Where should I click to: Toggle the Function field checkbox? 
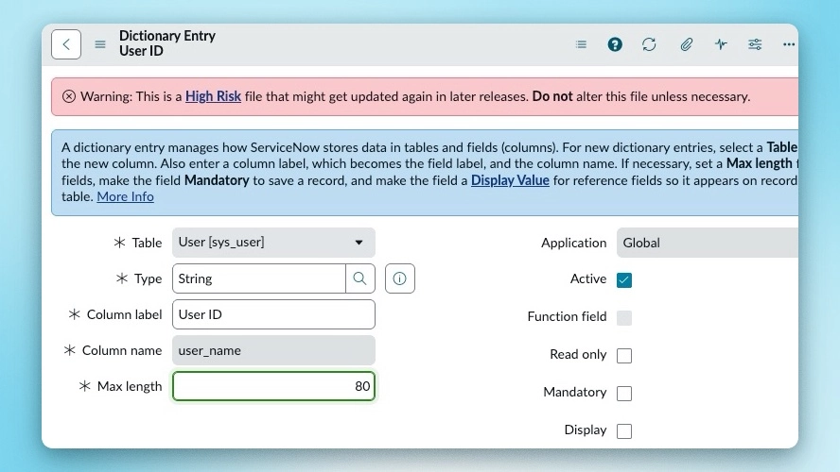pos(624,318)
